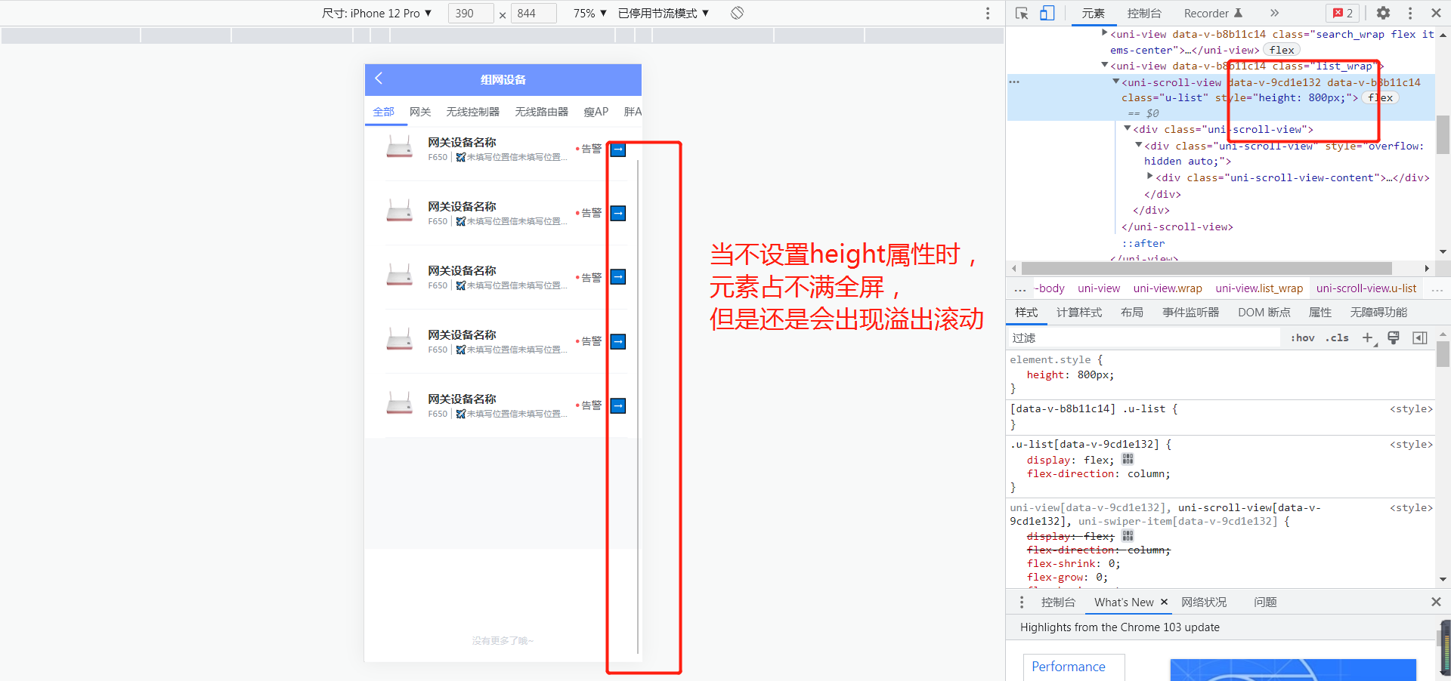Click the new style rule plus icon

pos(1368,337)
